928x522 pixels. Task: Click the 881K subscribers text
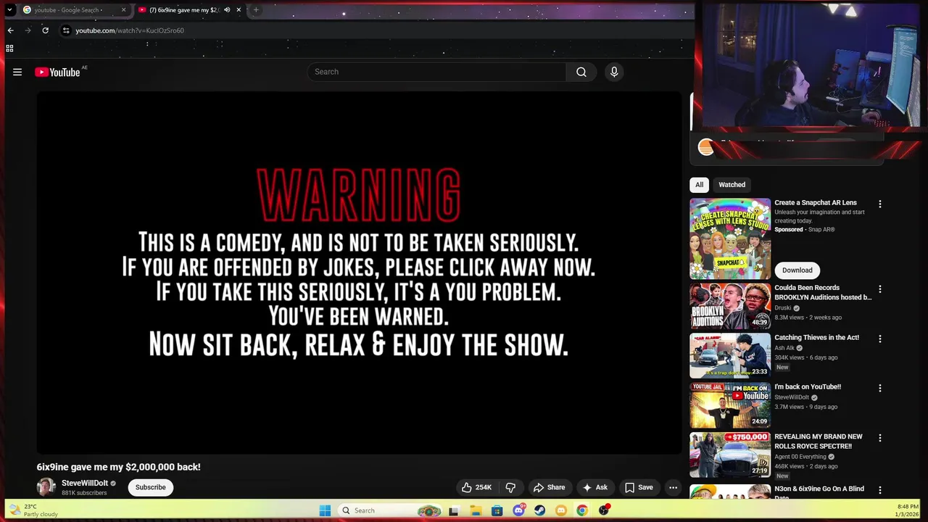point(84,493)
